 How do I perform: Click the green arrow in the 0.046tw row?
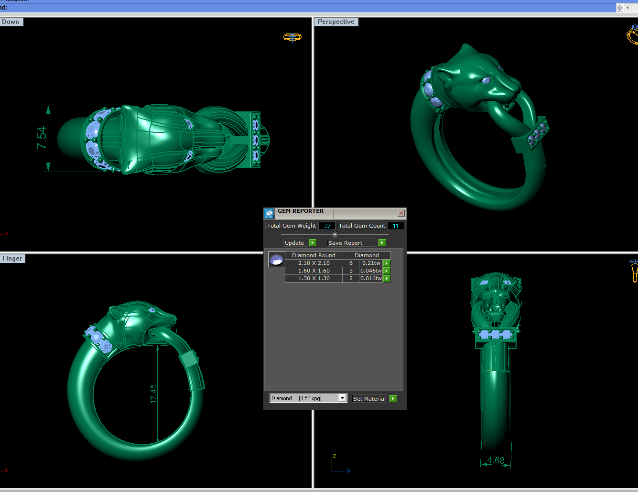coord(387,271)
